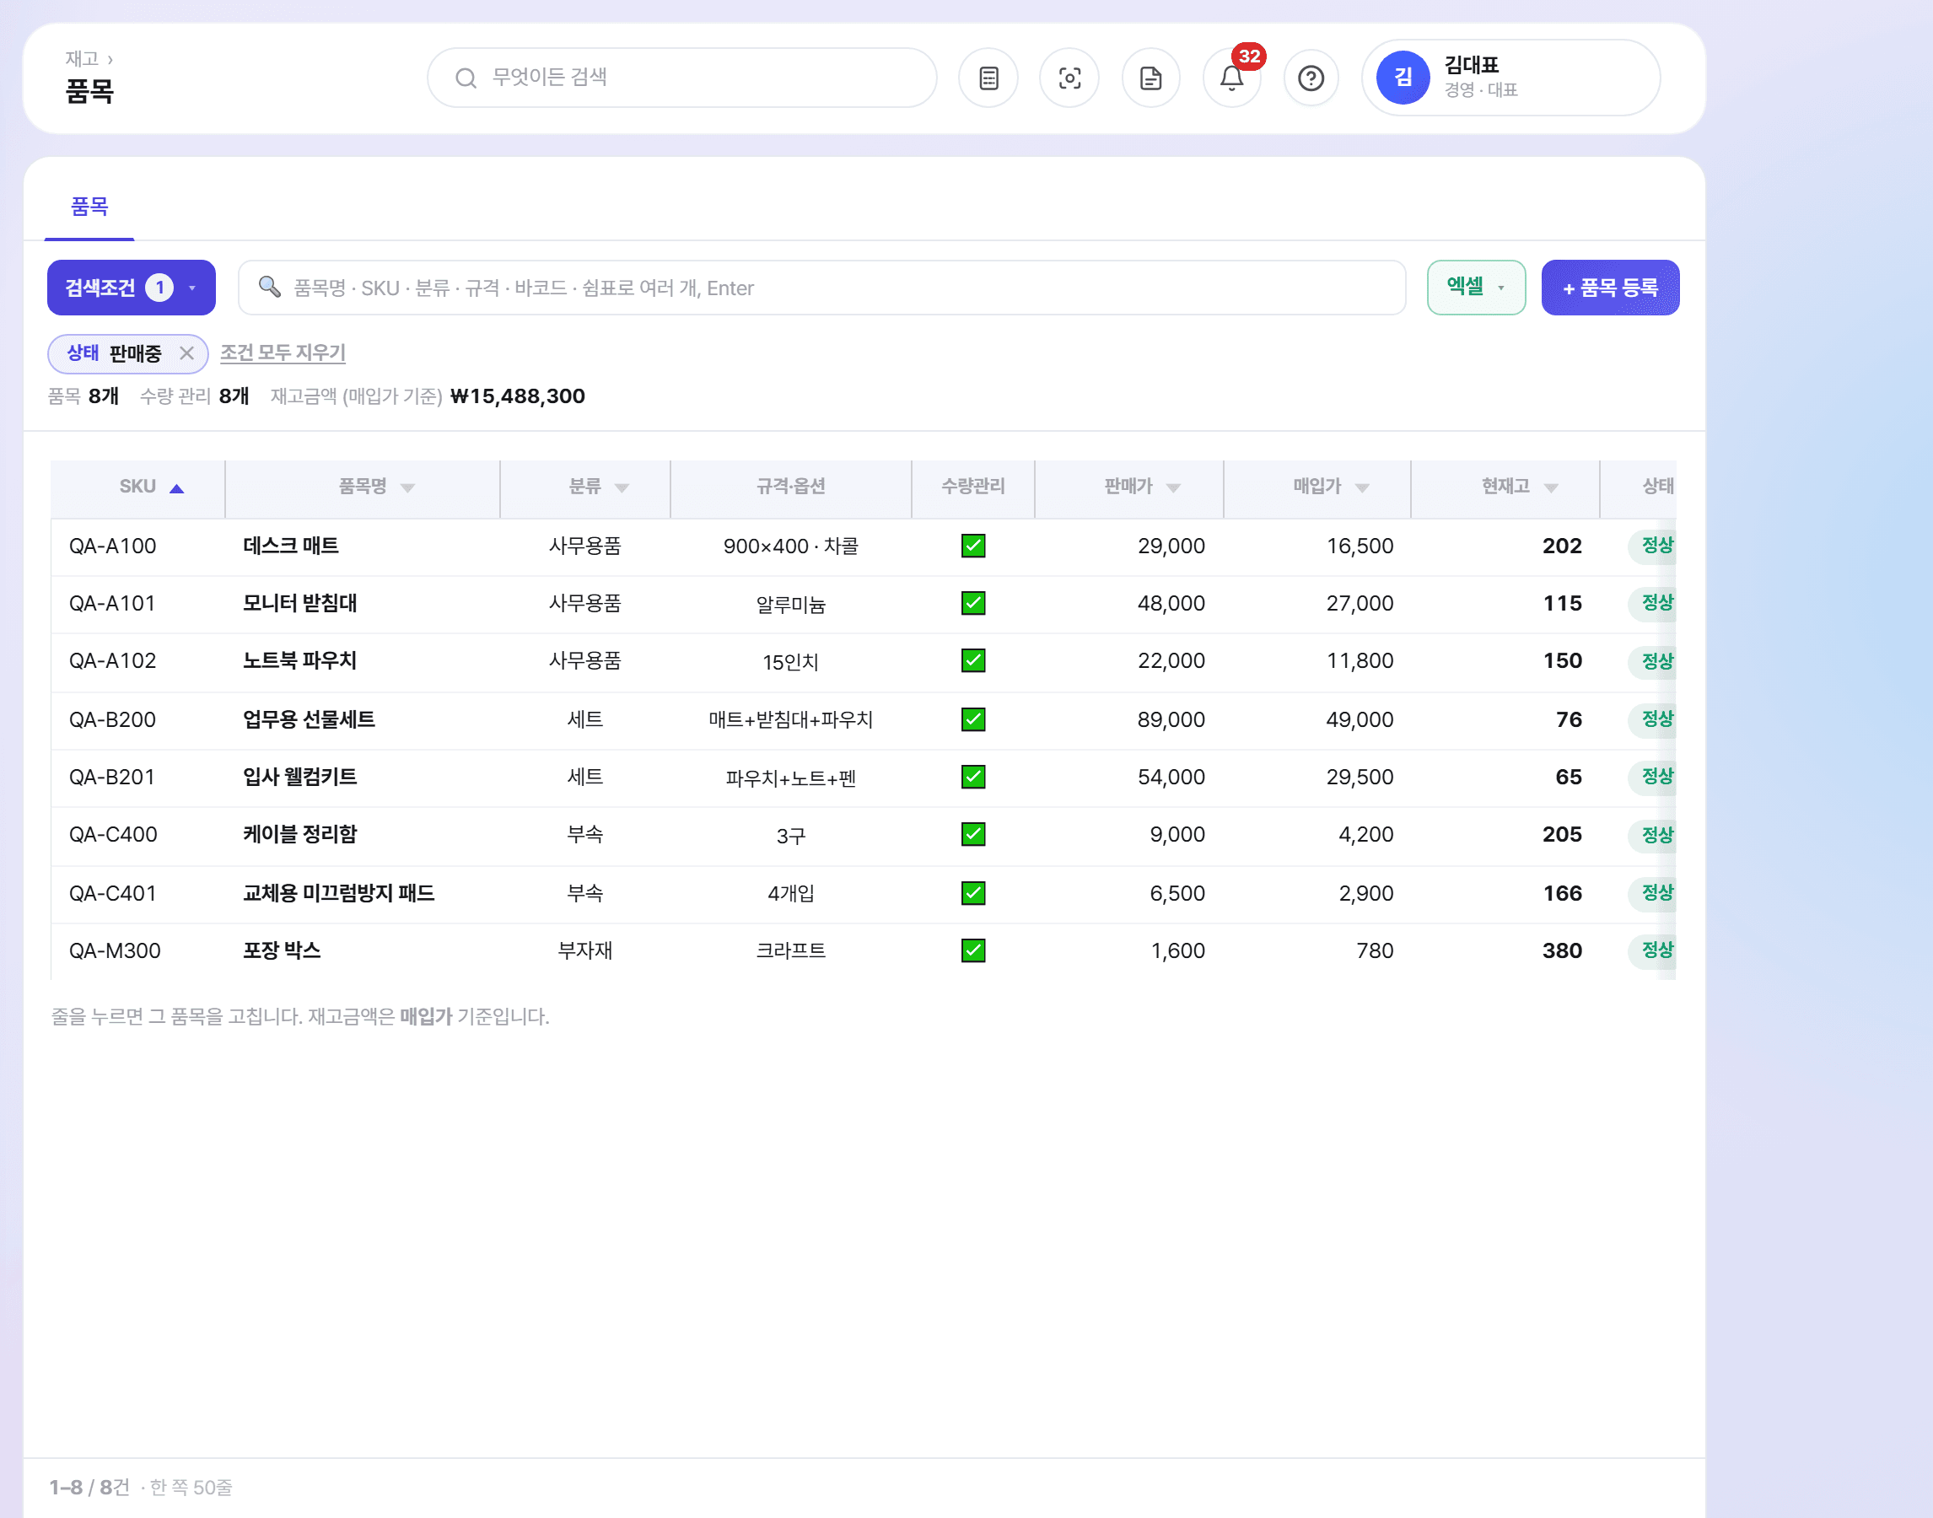Toggle 수량관리 checkbox for 포장 박스
This screenshot has width=1933, height=1518.
click(973, 950)
